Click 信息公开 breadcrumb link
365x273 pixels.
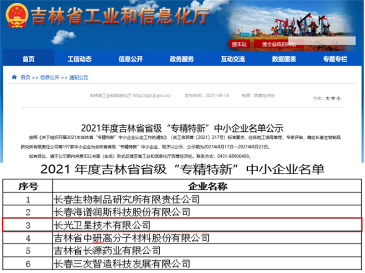point(50,78)
